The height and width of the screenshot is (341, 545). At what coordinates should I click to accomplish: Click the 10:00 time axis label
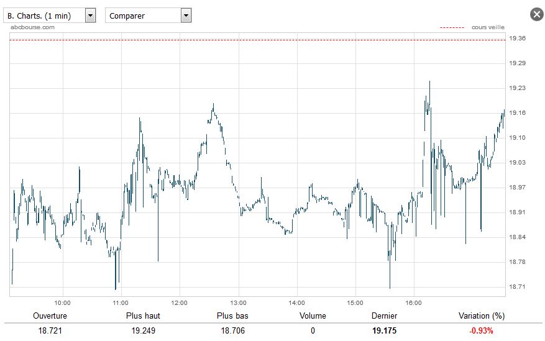[x=62, y=303]
